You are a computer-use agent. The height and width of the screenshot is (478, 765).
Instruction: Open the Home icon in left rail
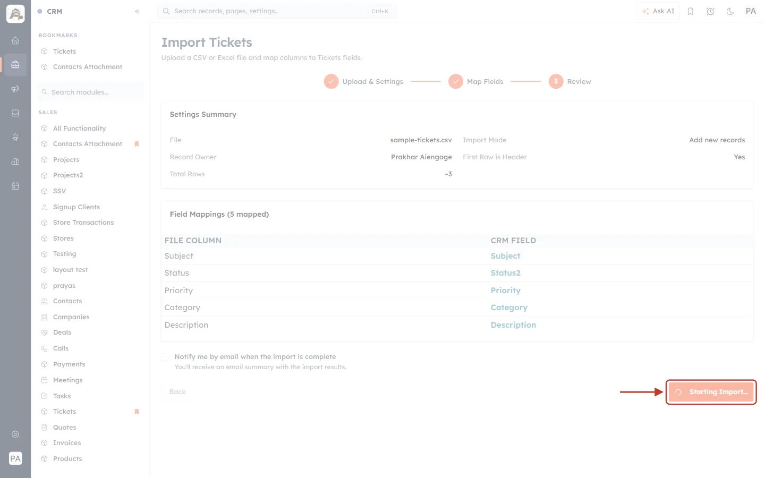pyautogui.click(x=15, y=40)
